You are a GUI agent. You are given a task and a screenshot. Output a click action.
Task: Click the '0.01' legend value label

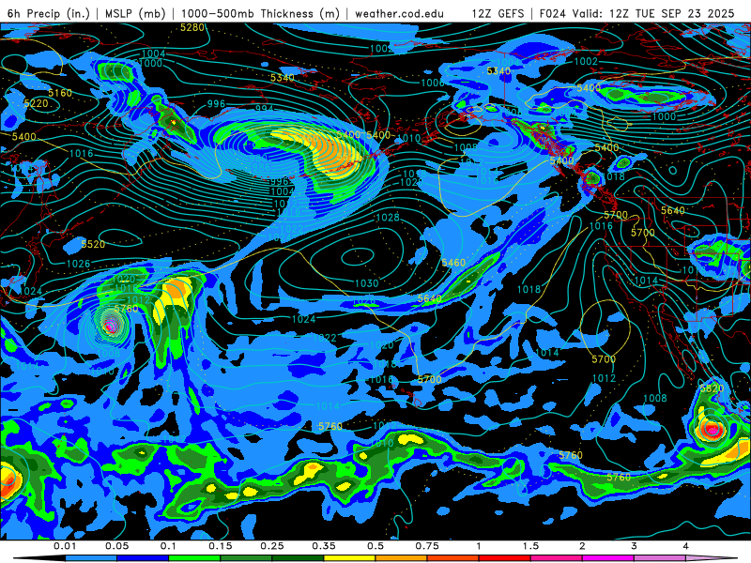(65, 546)
